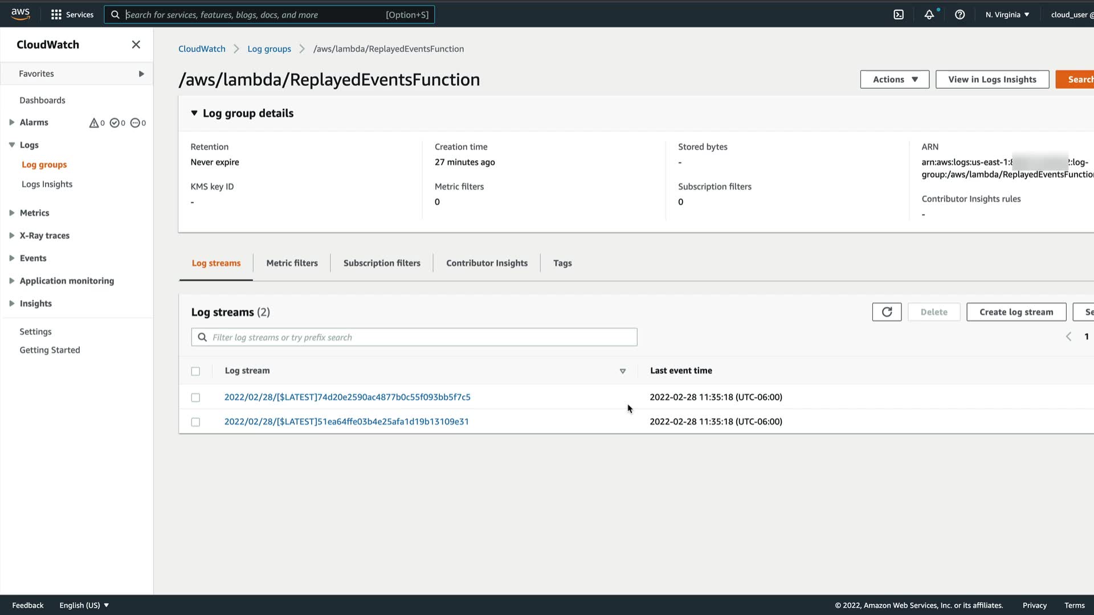Open the Actions dropdown
The width and height of the screenshot is (1094, 615).
[x=895, y=80]
